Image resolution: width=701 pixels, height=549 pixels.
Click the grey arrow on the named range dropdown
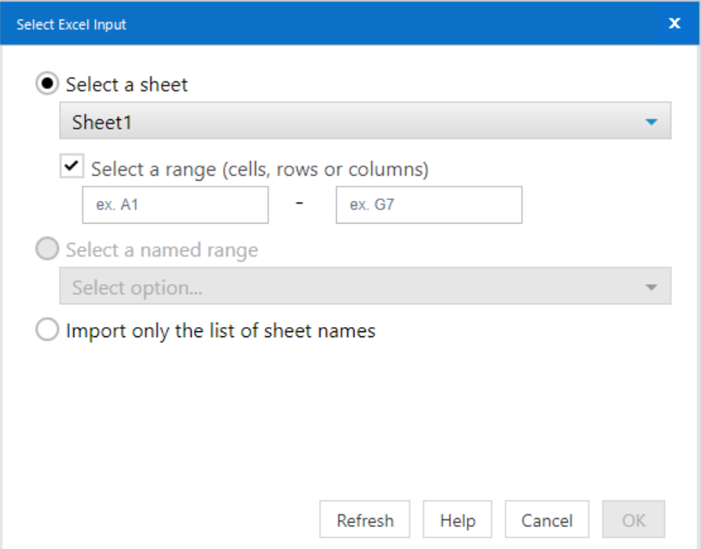651,288
